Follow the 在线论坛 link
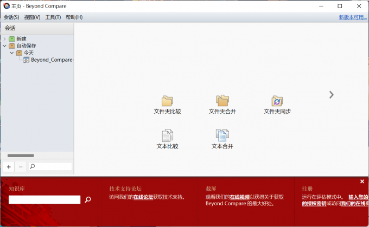369x227 pixels. (x=143, y=197)
